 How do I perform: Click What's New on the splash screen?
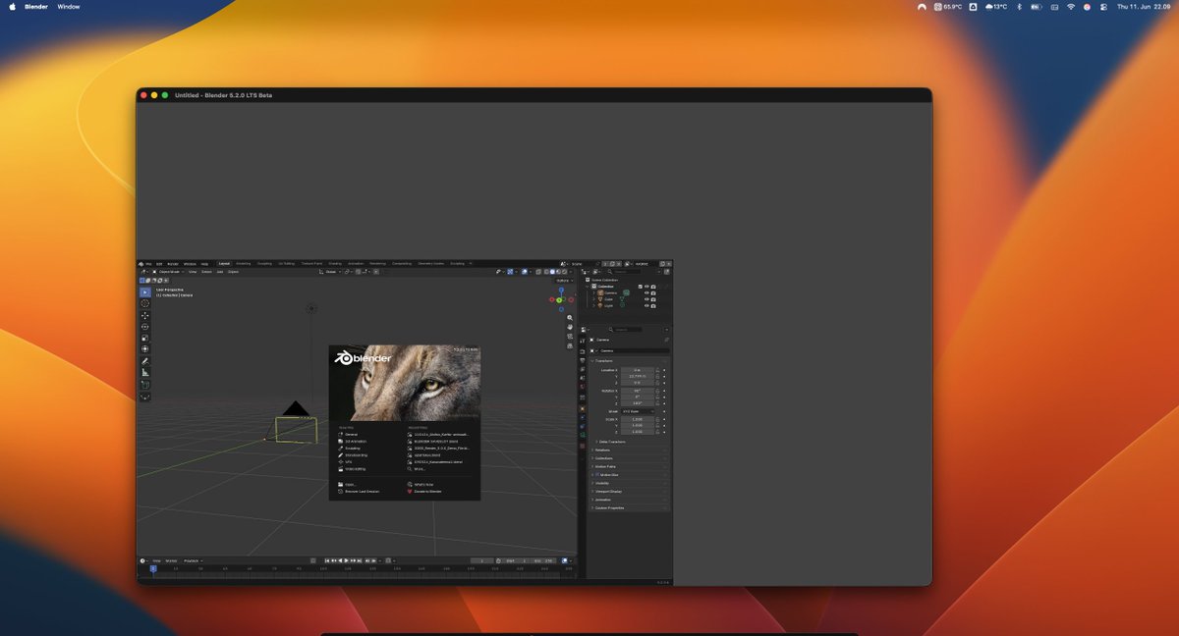pos(420,484)
